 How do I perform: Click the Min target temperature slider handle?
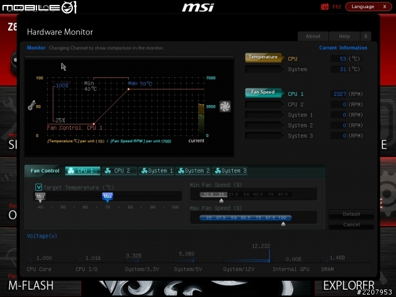pos(40,197)
